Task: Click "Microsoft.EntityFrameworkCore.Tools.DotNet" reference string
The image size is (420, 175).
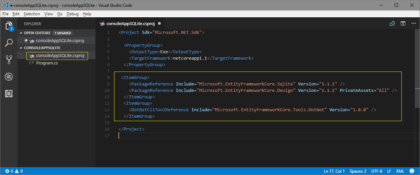Action: pos(270,110)
